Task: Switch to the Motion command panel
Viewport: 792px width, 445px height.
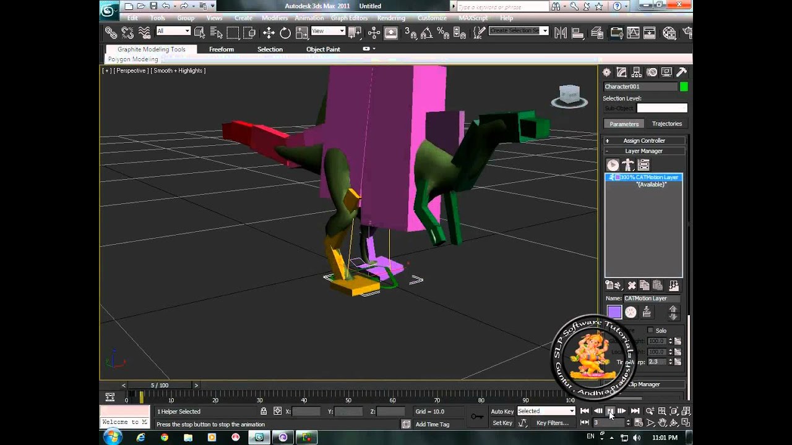Action: pyautogui.click(x=652, y=72)
